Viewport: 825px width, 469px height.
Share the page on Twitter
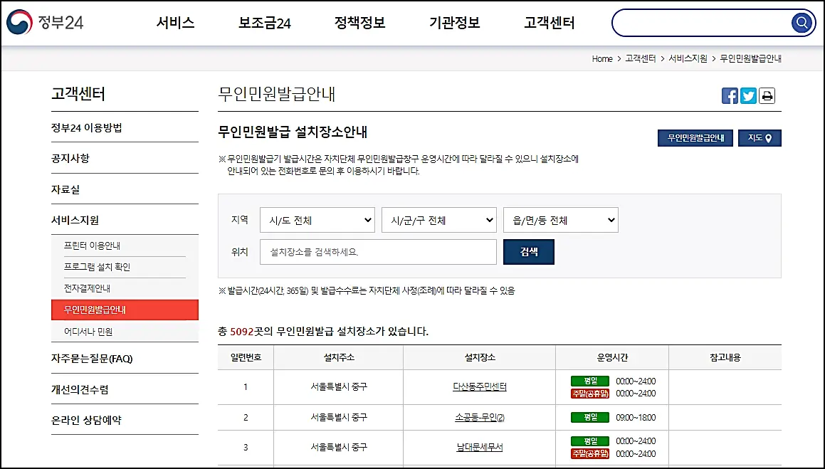point(748,95)
